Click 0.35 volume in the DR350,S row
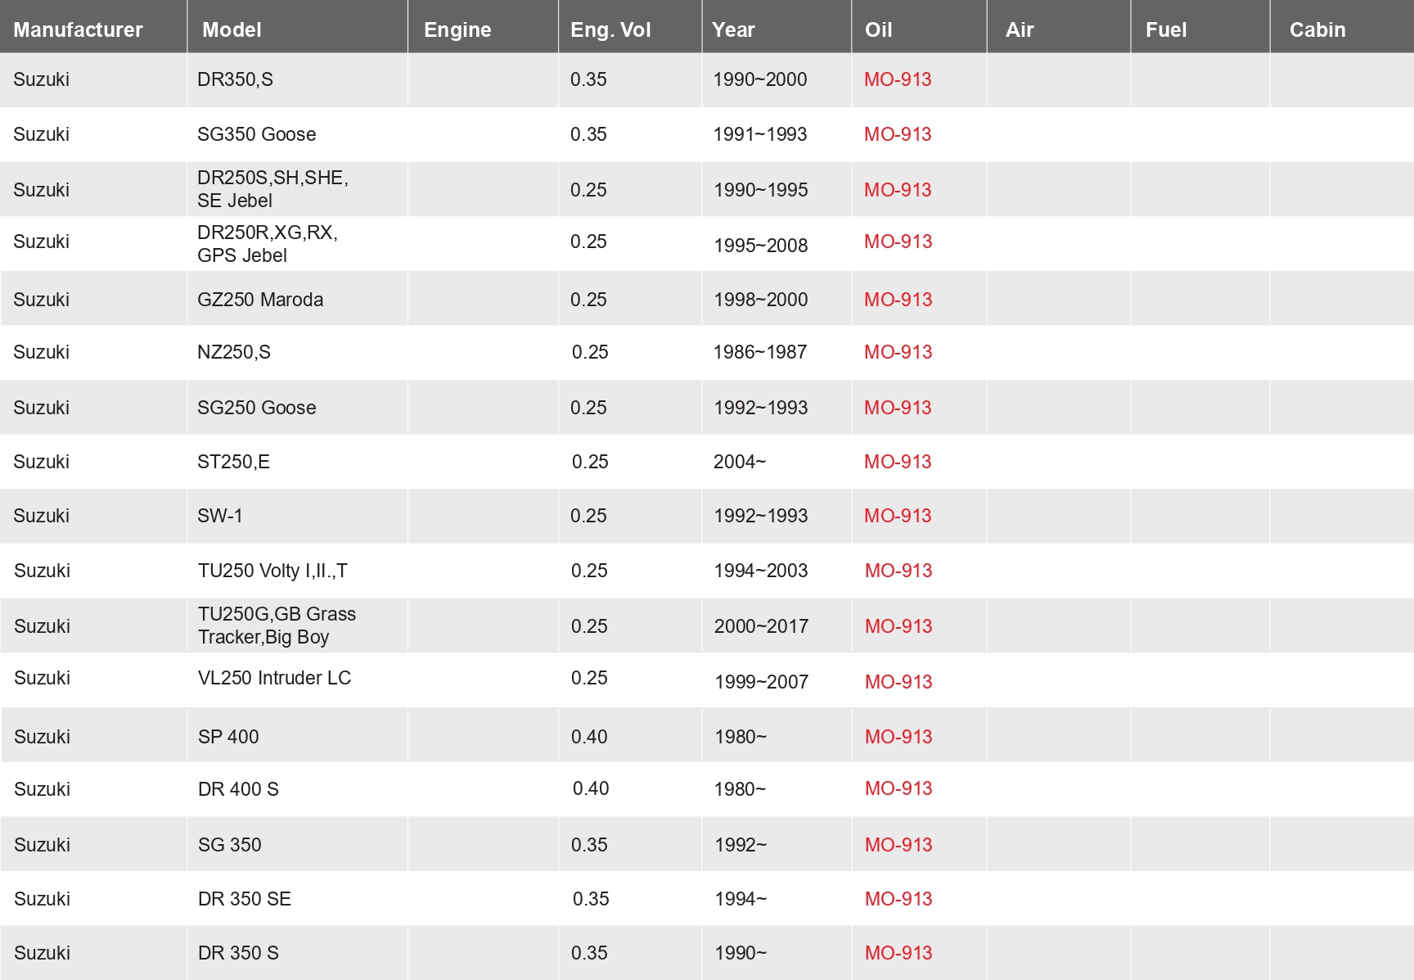1414x980 pixels. [588, 79]
